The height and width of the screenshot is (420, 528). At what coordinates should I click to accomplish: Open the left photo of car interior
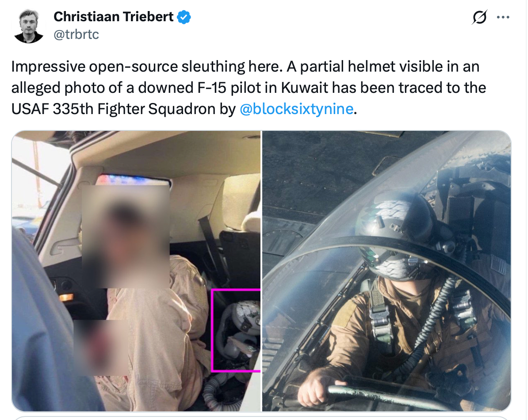click(136, 271)
